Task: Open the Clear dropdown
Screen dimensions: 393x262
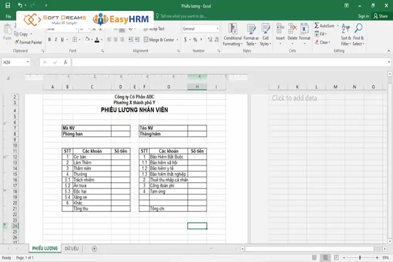Action: 323,42
